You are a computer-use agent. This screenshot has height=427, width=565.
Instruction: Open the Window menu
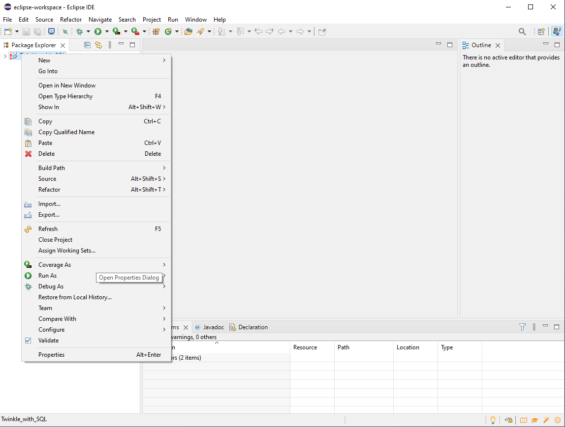pyautogui.click(x=196, y=20)
